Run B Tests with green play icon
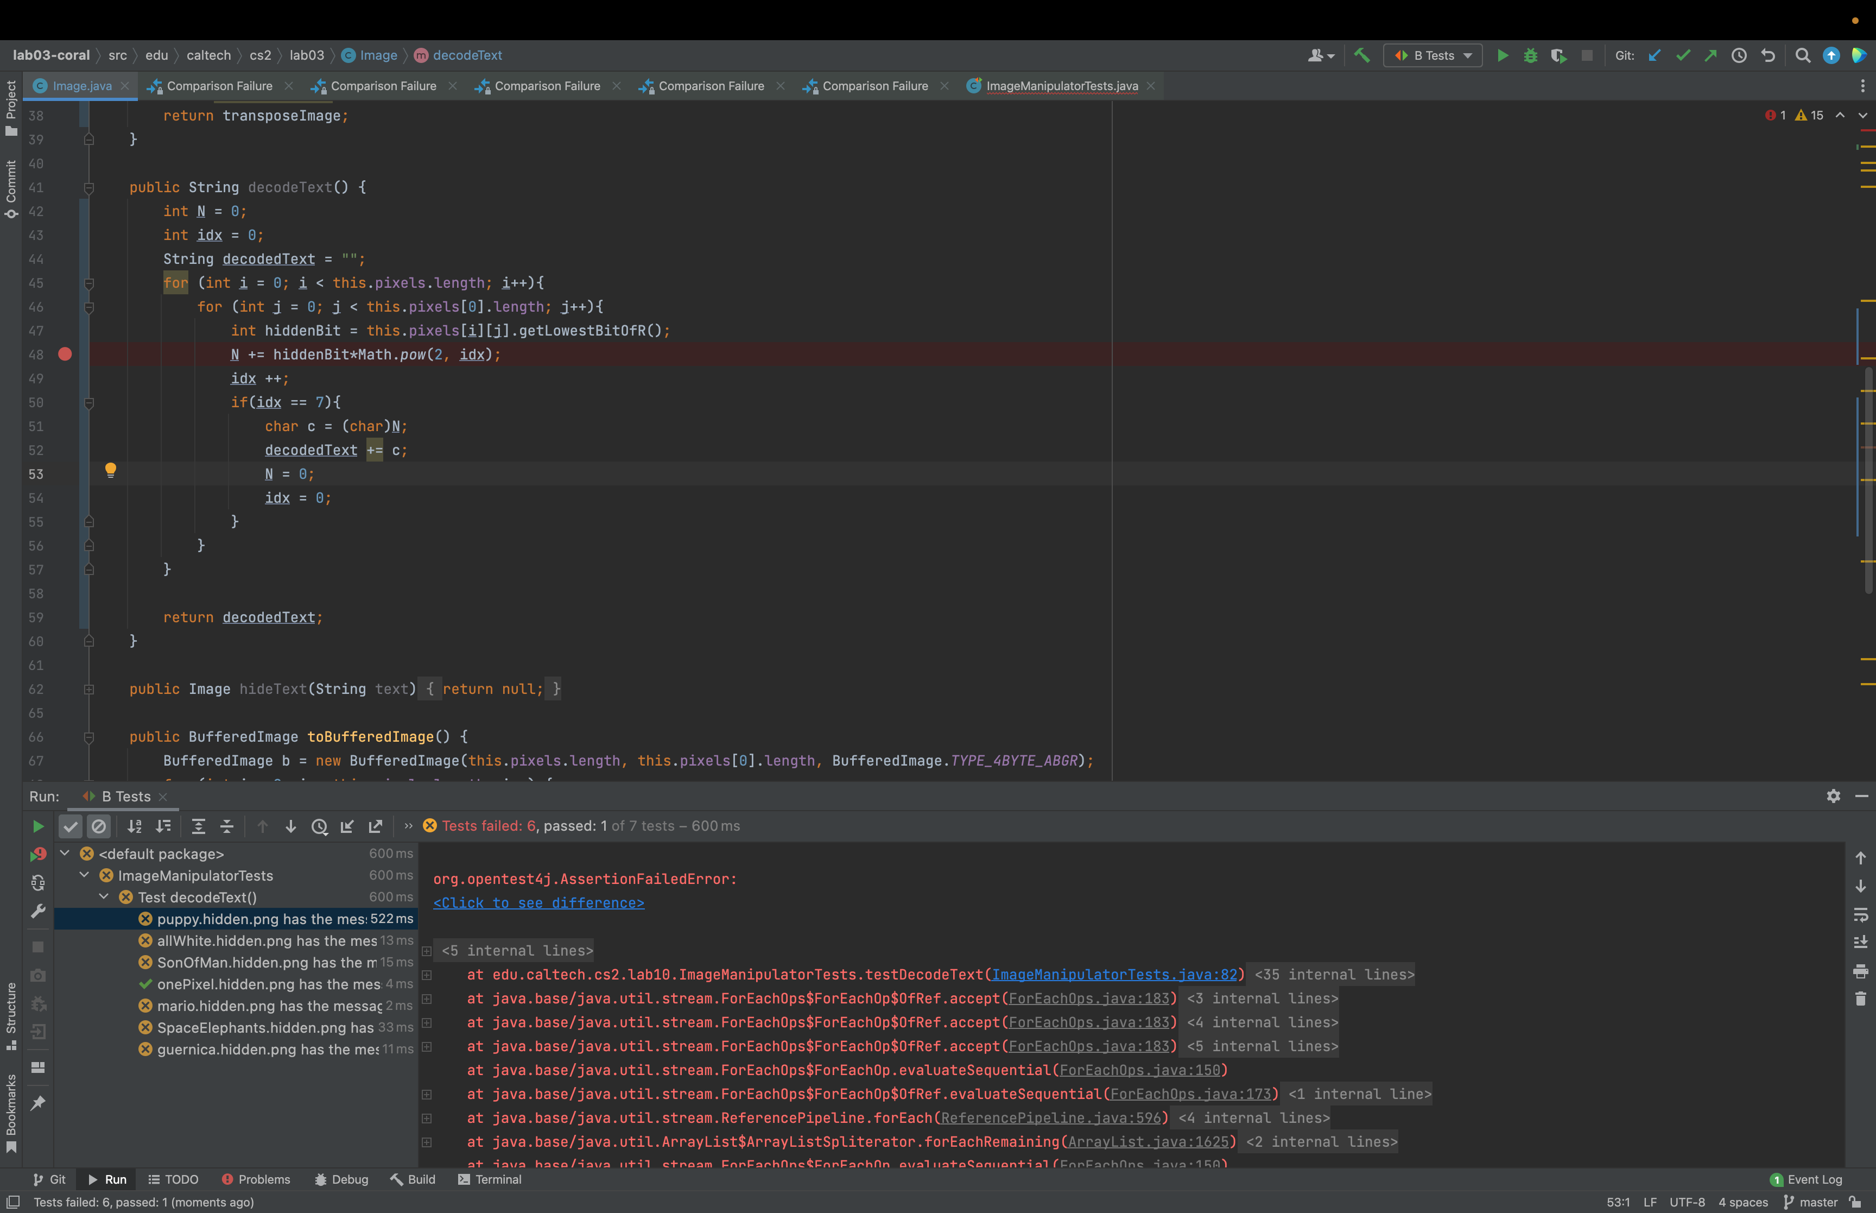Viewport: 1876px width, 1213px height. 1502,55
